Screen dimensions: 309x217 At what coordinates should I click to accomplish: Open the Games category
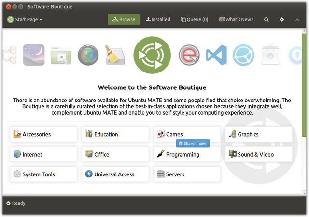(x=187, y=134)
